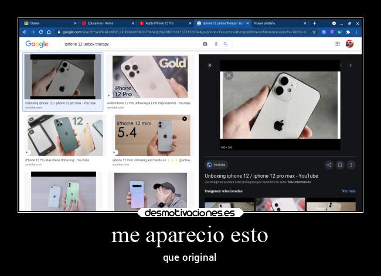This screenshot has height=276, width=381.
Task: Select the iPhone 12 mini 5.4 thumbnail
Action: click(152, 135)
